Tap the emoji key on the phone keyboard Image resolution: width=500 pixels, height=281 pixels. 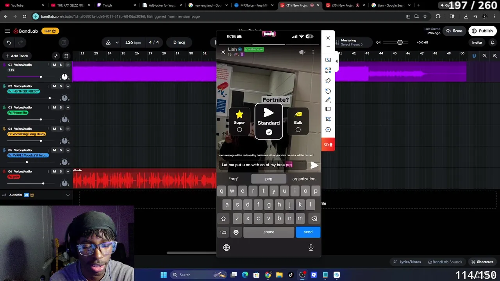click(236, 232)
